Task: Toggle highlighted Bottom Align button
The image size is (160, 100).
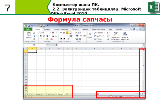Action: click(x=67, y=33)
